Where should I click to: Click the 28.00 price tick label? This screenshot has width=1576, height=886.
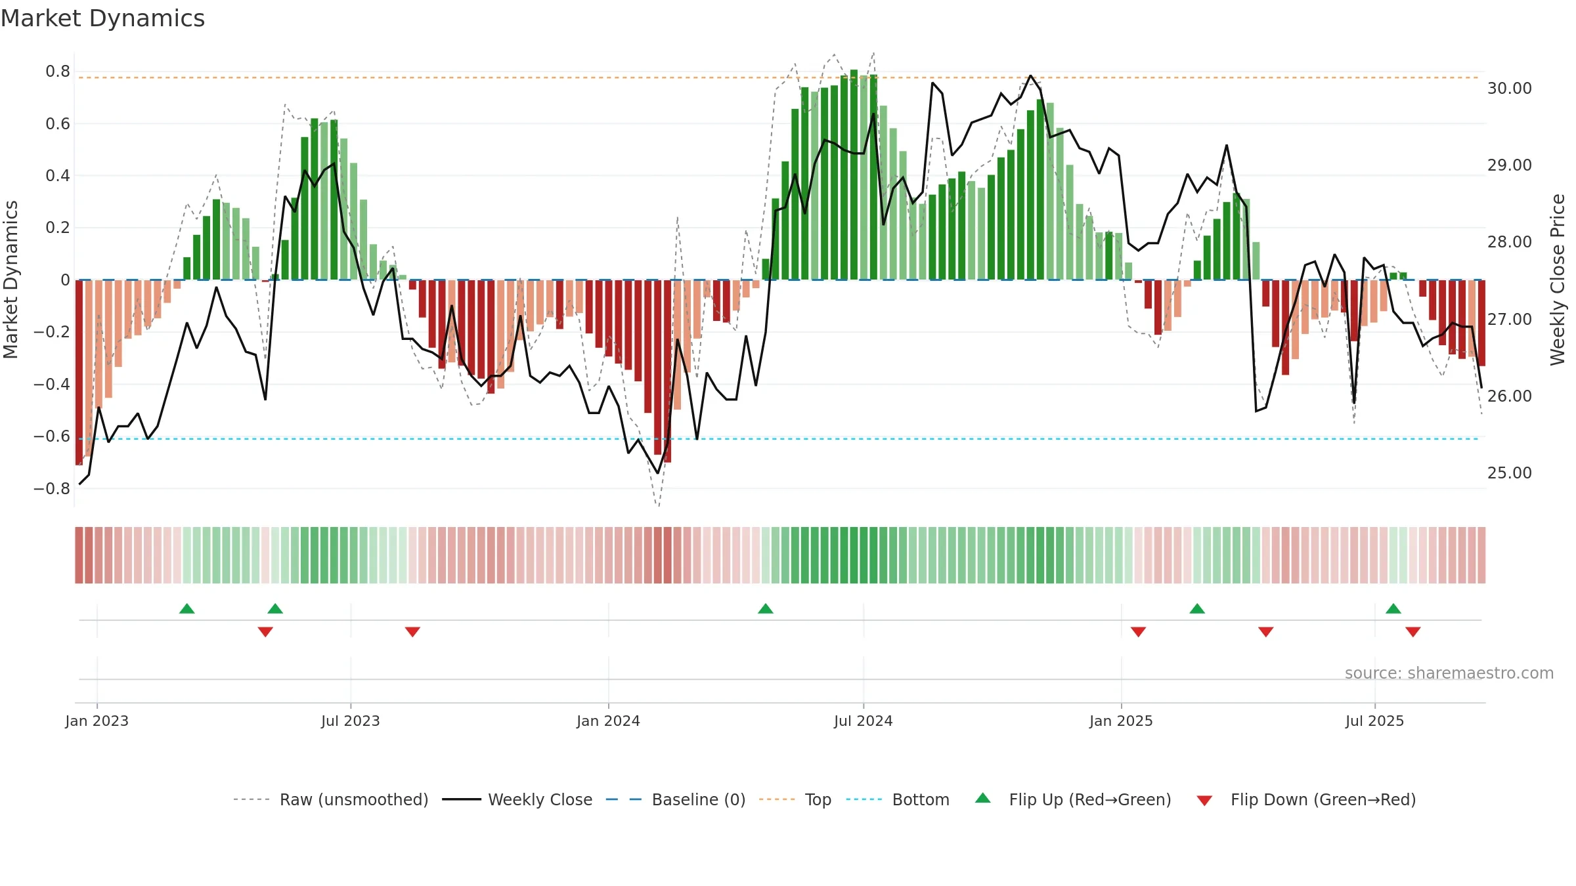(1510, 242)
